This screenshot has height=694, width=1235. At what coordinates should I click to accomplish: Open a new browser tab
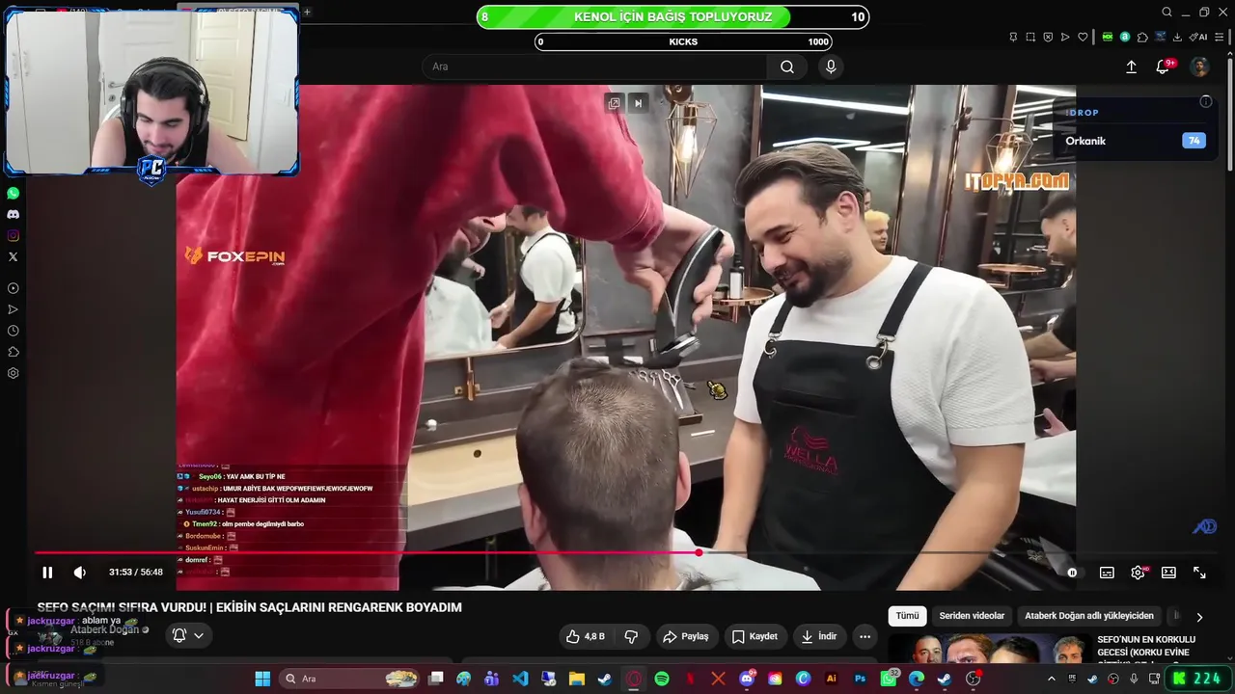click(x=307, y=12)
